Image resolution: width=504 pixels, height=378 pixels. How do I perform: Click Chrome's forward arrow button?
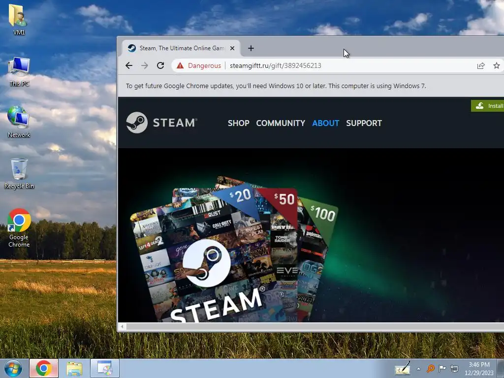tap(145, 65)
